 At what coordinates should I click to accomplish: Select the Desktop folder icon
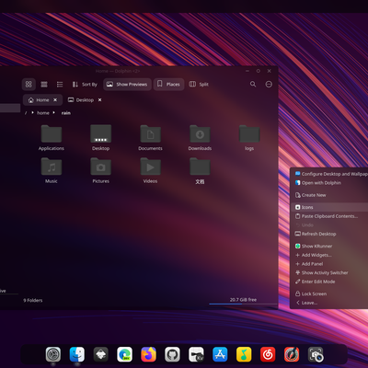click(100, 138)
